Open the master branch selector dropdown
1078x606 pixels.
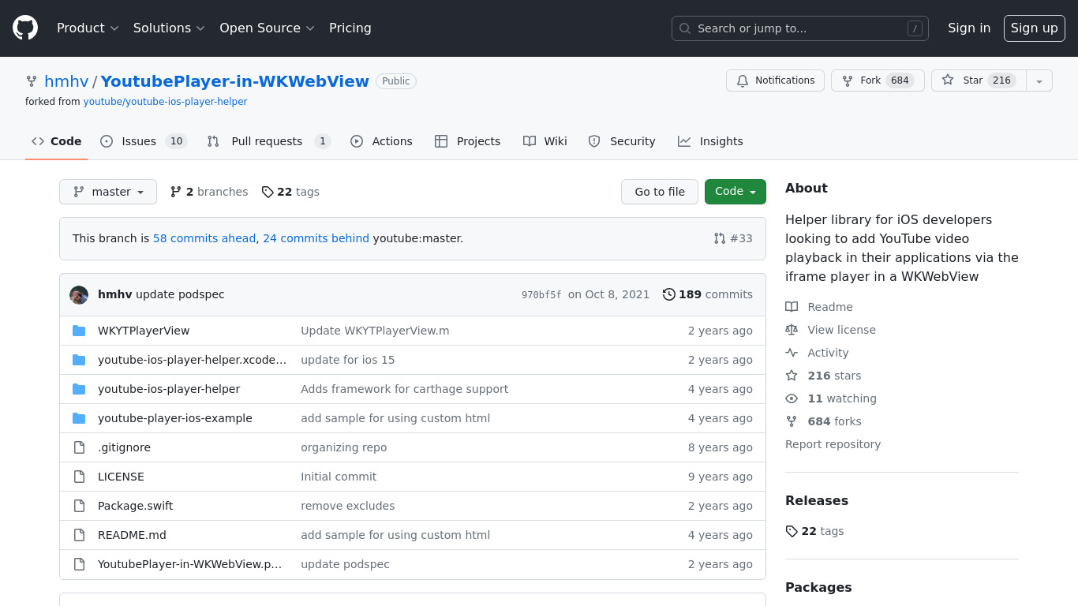(x=108, y=192)
